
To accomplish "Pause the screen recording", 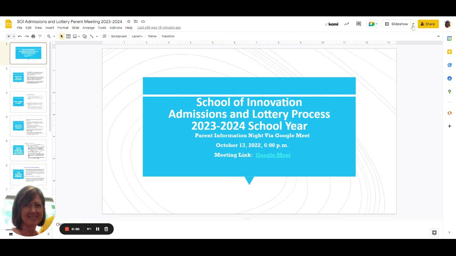I will 98,229.
